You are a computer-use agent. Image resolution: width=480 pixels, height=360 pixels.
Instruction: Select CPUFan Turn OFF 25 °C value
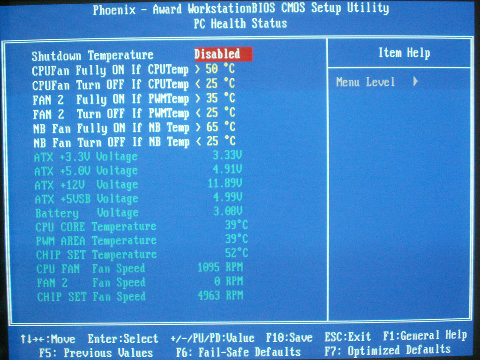[x=220, y=84]
